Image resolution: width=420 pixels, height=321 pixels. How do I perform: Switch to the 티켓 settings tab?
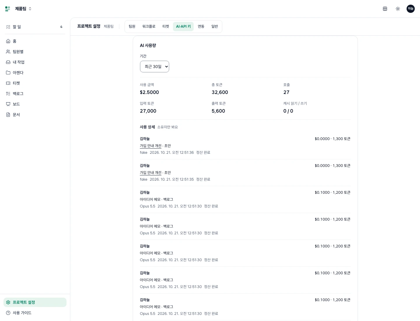pos(166,27)
